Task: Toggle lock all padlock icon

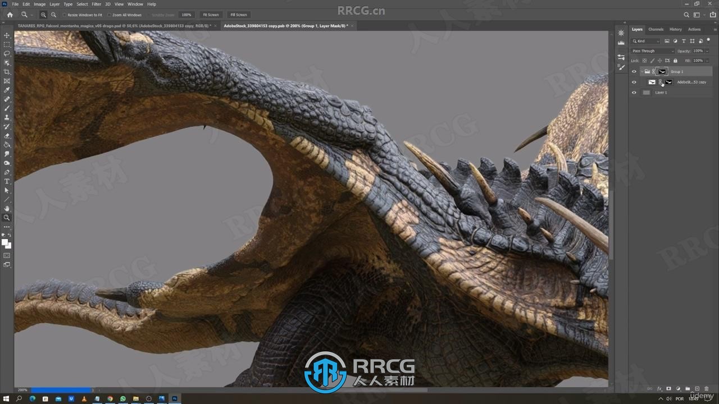Action: pyautogui.click(x=675, y=61)
